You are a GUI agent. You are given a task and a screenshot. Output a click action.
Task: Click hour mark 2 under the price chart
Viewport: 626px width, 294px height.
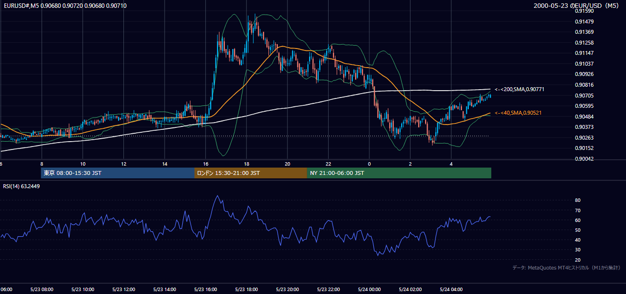410,164
